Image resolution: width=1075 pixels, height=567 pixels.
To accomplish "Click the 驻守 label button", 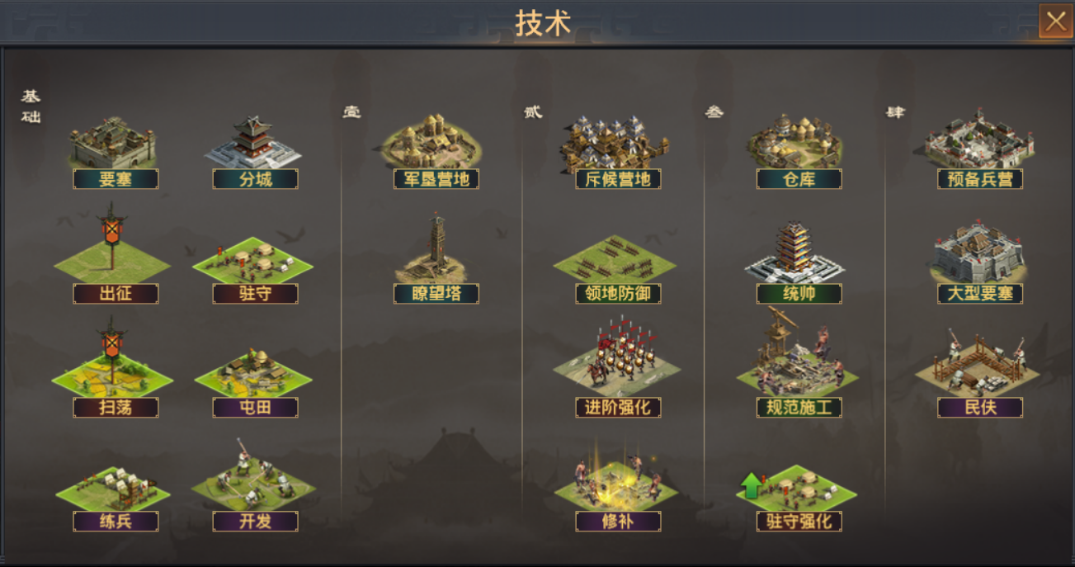I will (x=255, y=294).
